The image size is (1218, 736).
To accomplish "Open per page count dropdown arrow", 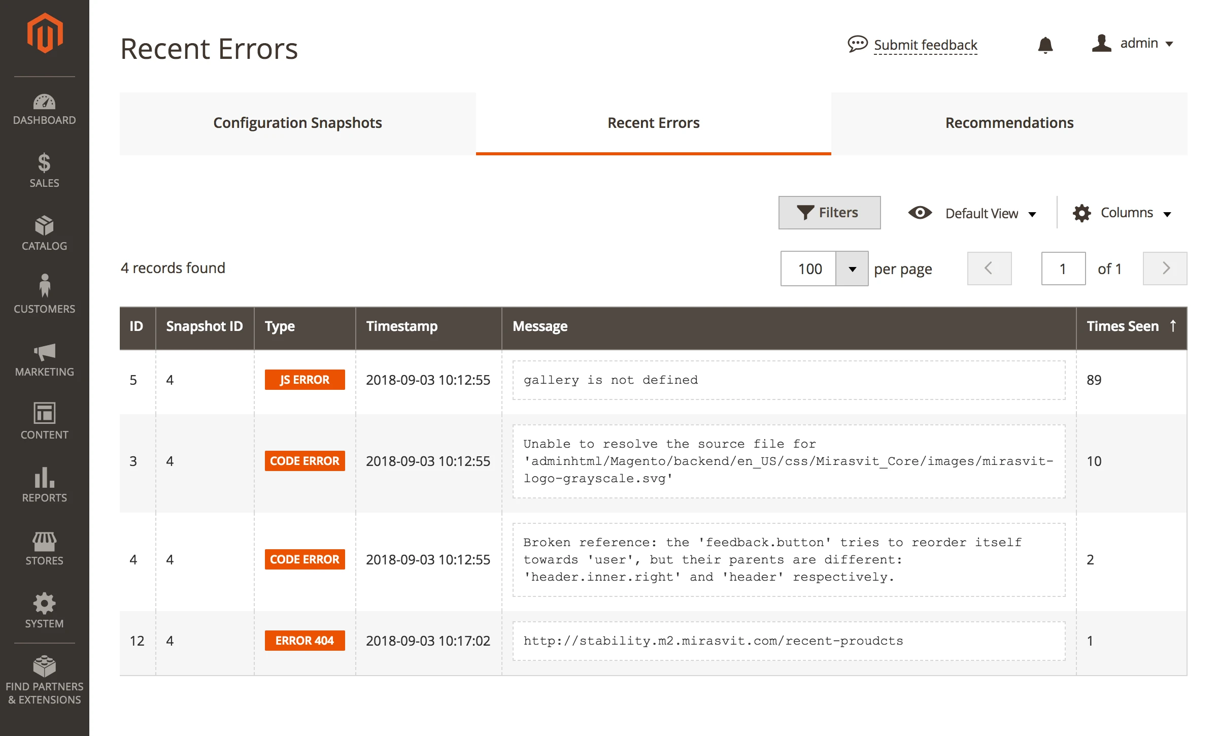I will [852, 269].
